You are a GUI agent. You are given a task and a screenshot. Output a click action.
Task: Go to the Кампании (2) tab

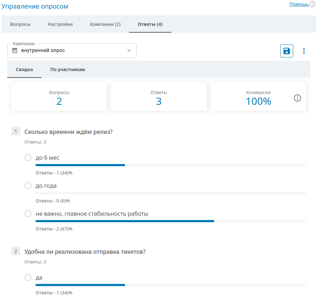click(105, 24)
